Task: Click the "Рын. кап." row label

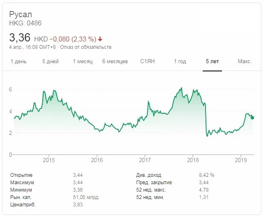Action: click(x=21, y=197)
